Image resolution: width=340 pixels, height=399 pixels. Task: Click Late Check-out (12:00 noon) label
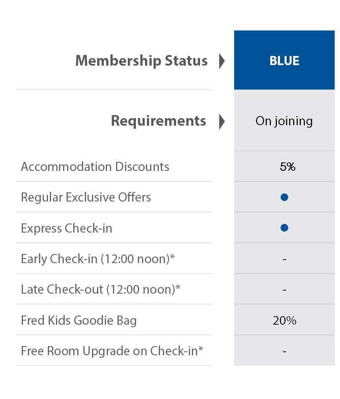101,290
